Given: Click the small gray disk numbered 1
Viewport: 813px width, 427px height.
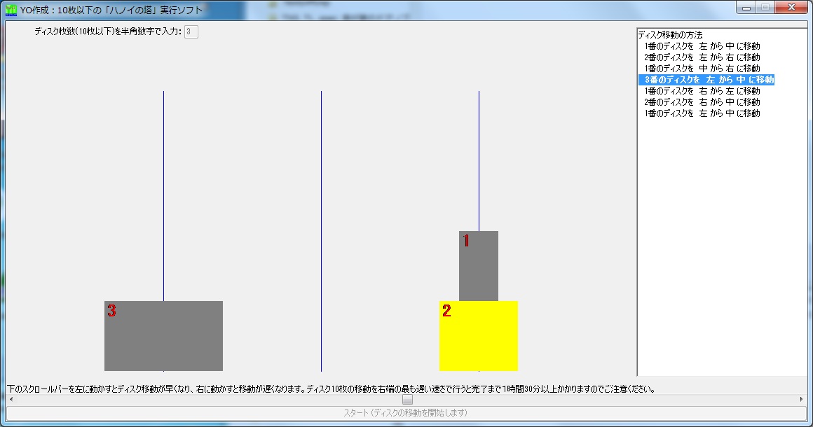Looking at the screenshot, I should pyautogui.click(x=479, y=266).
